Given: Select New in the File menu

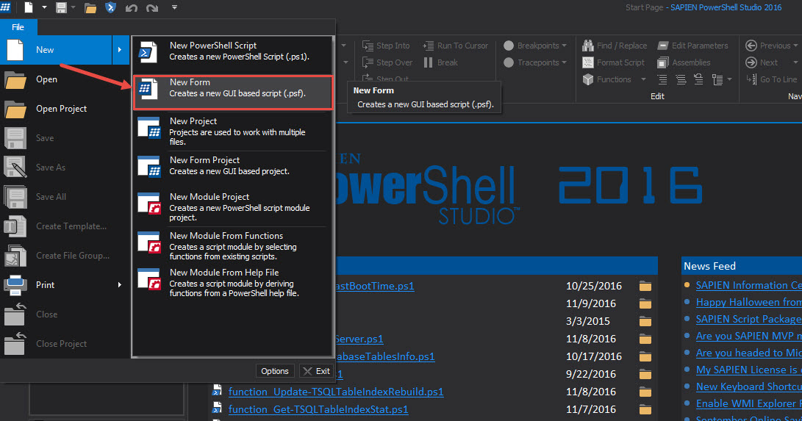Looking at the screenshot, I should 57,49.
